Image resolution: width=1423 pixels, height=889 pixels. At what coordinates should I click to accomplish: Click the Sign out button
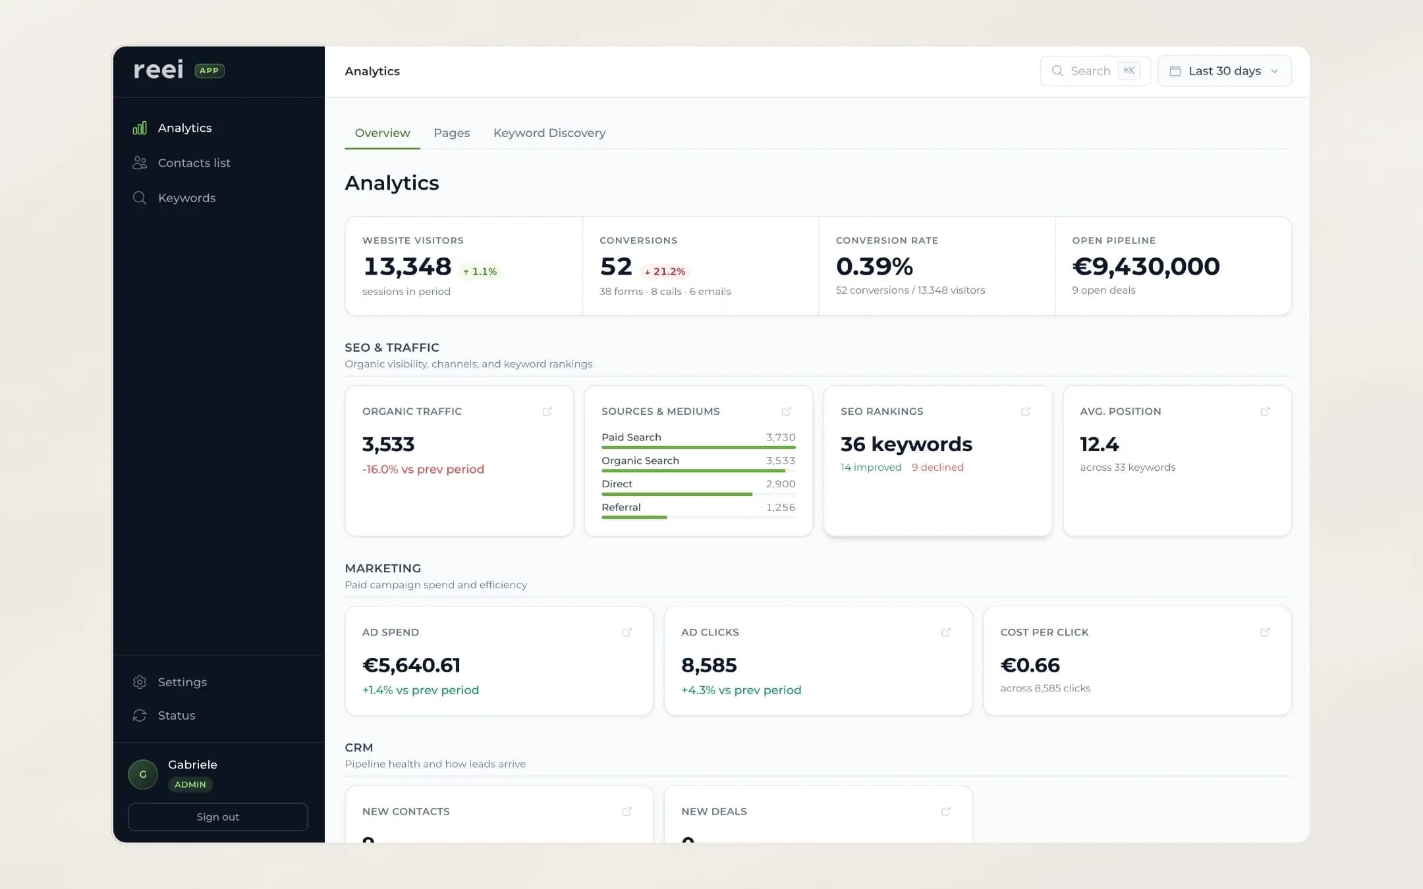(218, 817)
